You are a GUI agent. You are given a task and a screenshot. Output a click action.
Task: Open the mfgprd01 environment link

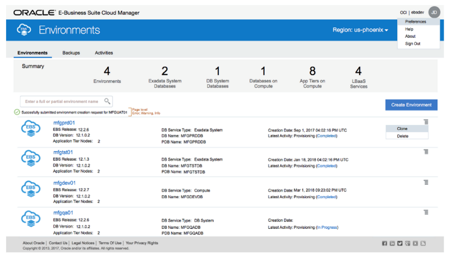point(64,123)
